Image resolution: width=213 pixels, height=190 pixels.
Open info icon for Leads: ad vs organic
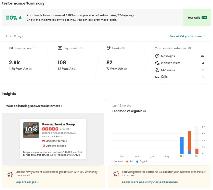point(145,111)
